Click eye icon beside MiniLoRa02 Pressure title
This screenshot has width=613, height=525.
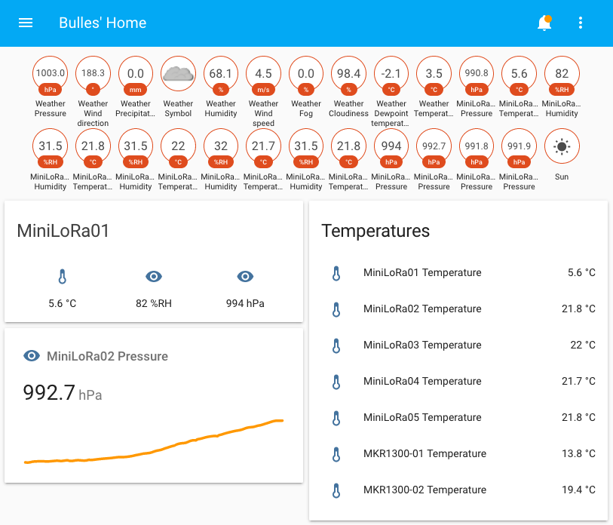(x=32, y=356)
